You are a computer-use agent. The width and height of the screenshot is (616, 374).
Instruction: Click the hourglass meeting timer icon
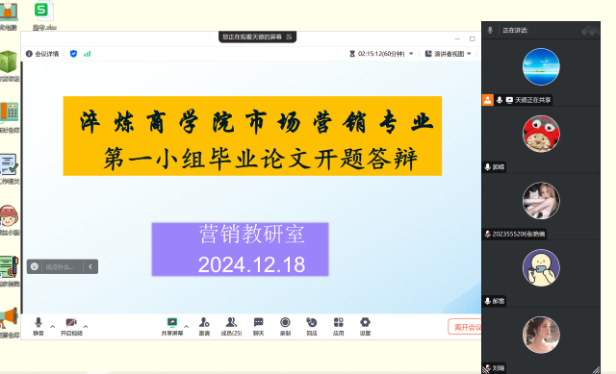352,54
